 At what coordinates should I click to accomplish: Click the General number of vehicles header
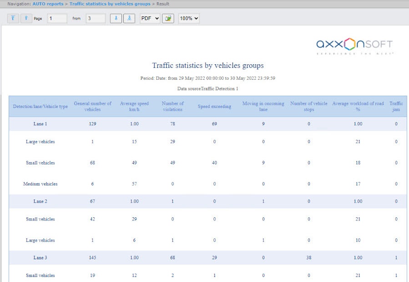pyautogui.click(x=93, y=106)
